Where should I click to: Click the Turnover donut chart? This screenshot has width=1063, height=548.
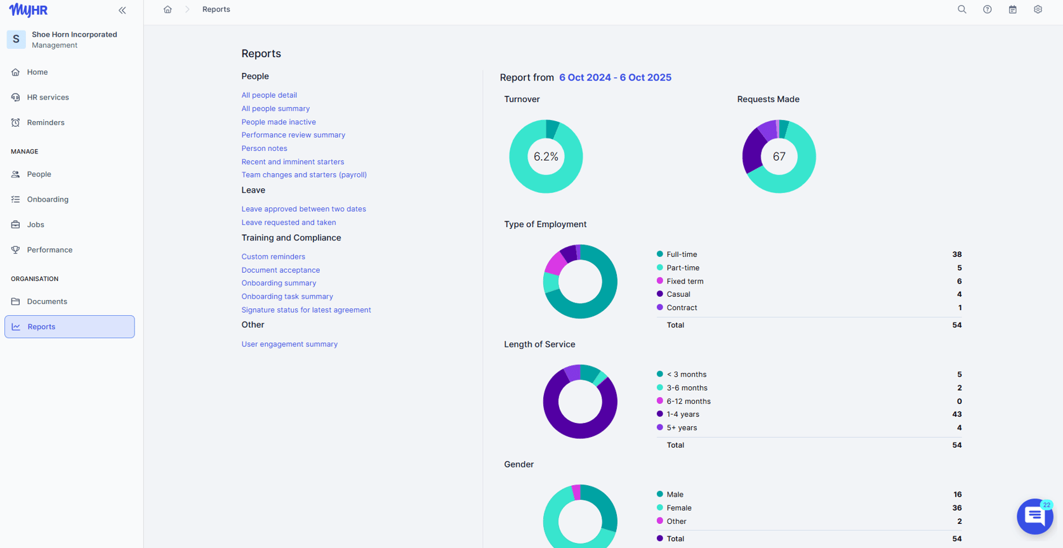point(546,157)
